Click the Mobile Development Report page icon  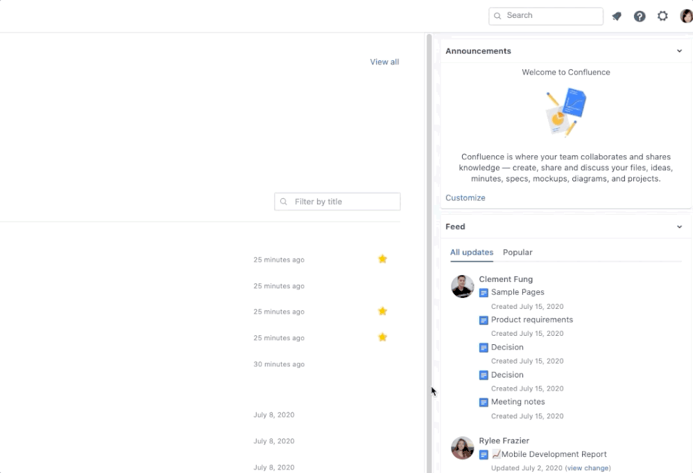tap(484, 454)
